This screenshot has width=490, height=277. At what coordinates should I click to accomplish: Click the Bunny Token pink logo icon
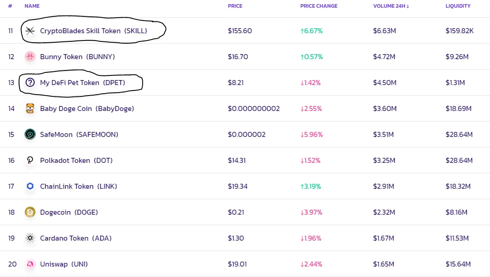[x=30, y=57]
